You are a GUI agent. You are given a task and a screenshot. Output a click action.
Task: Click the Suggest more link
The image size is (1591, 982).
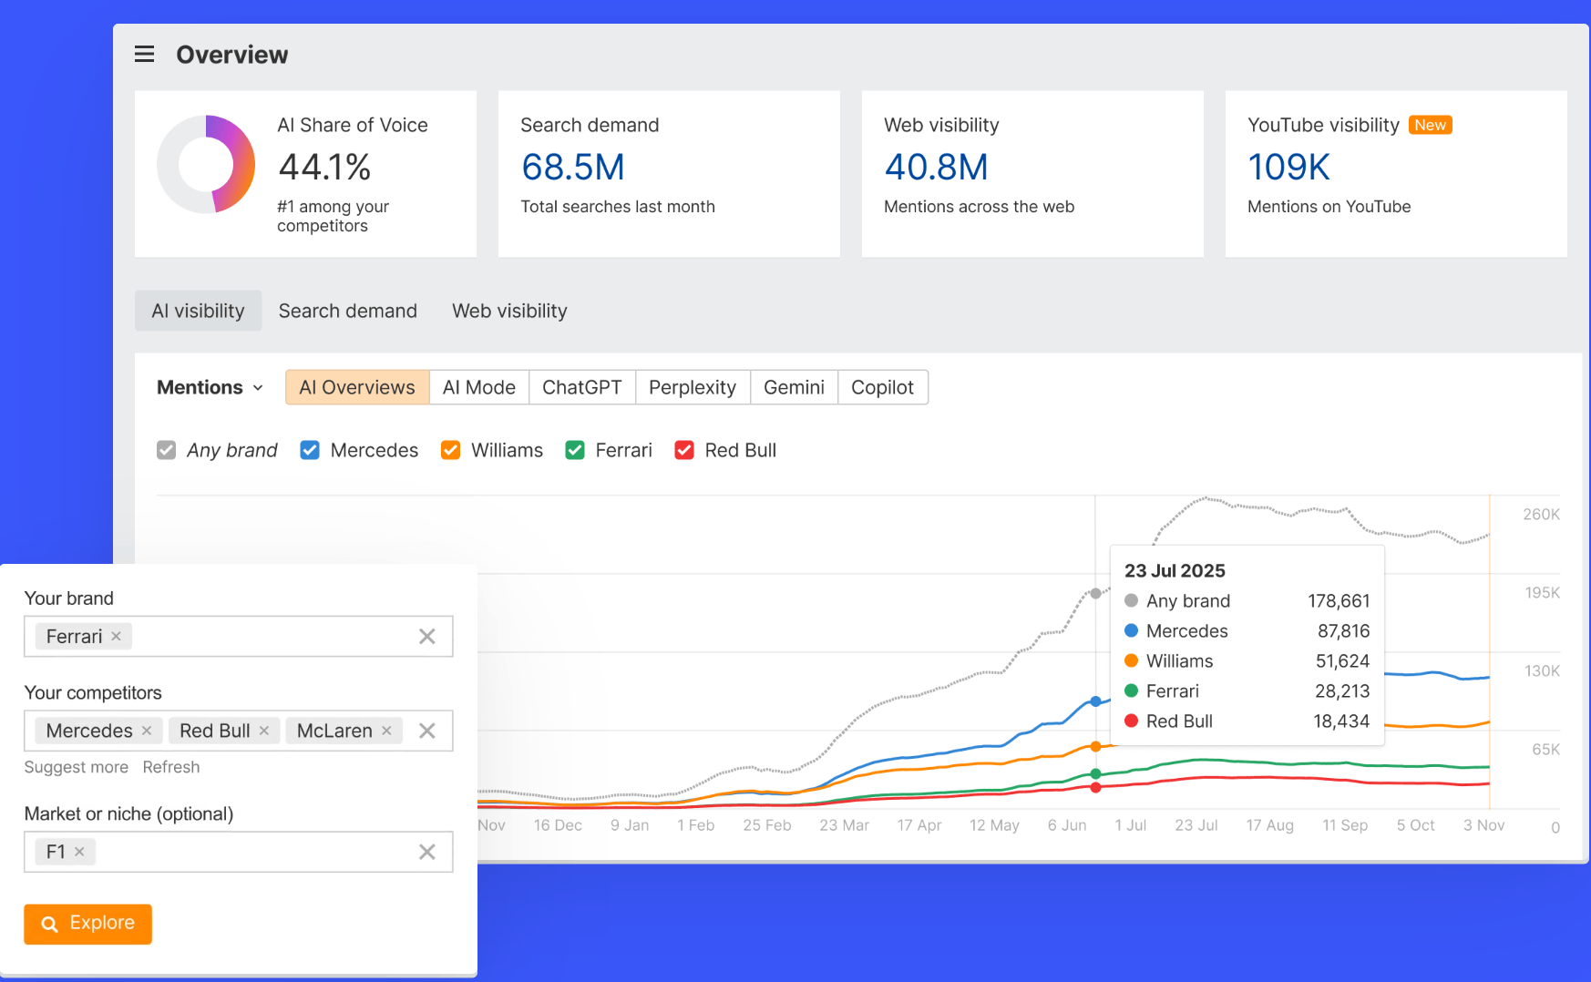coord(76,766)
